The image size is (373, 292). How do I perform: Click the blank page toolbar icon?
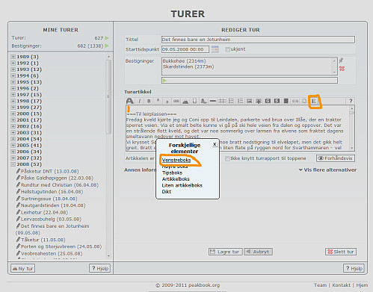[x=304, y=101]
